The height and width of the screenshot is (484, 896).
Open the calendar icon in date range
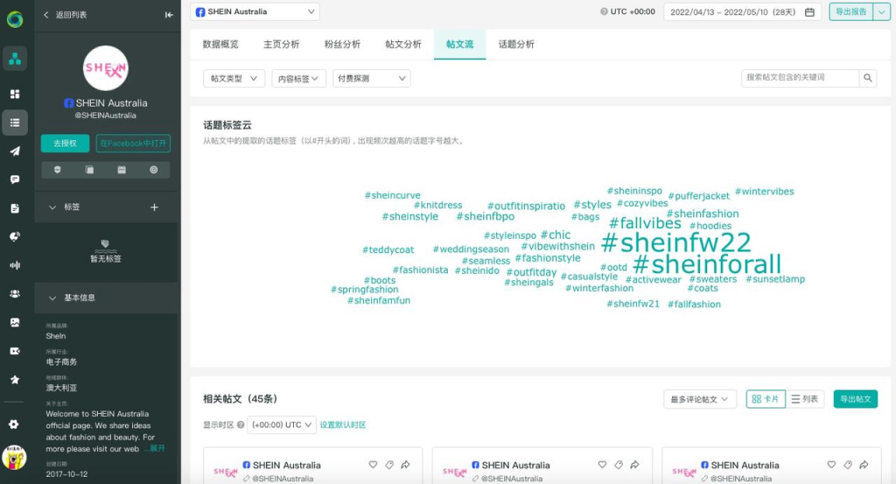[x=809, y=12]
